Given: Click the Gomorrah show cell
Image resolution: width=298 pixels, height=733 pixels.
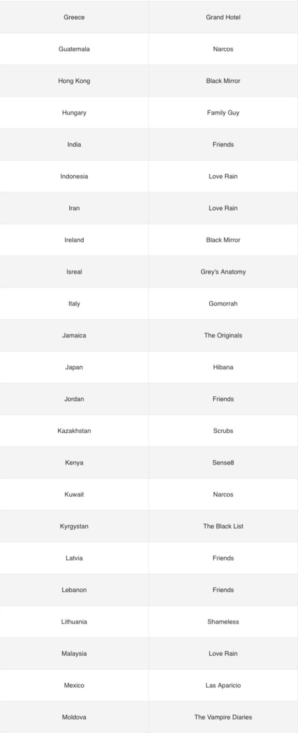Looking at the screenshot, I should pyautogui.click(x=223, y=304).
